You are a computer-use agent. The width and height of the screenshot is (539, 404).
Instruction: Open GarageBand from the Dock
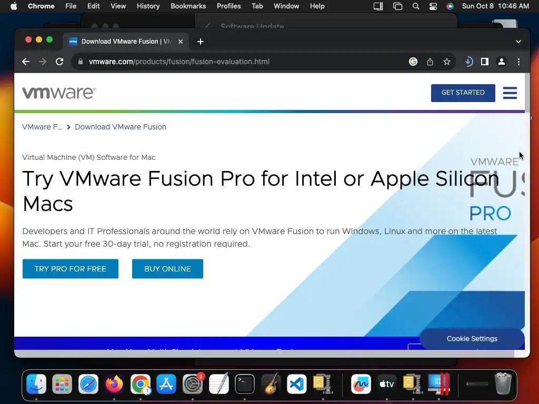271,383
